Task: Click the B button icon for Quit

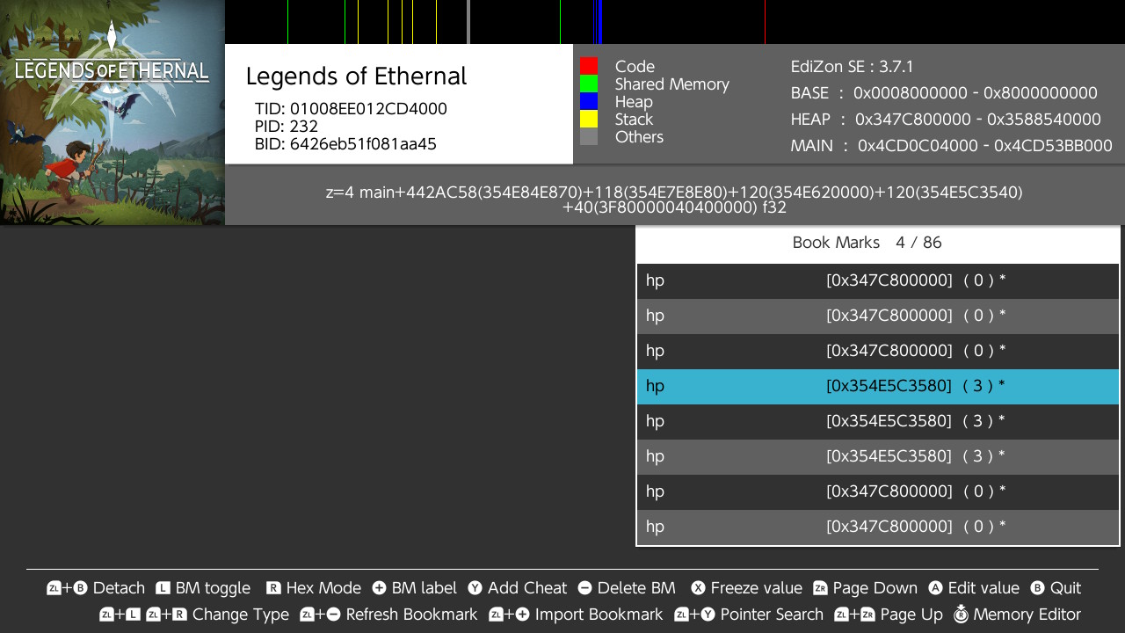Action: pyautogui.click(x=1037, y=588)
